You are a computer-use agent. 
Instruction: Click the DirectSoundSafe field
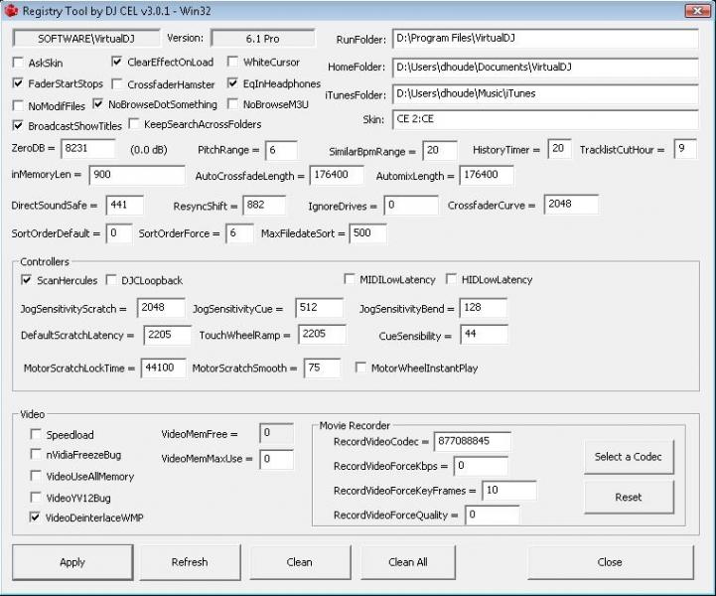point(125,205)
